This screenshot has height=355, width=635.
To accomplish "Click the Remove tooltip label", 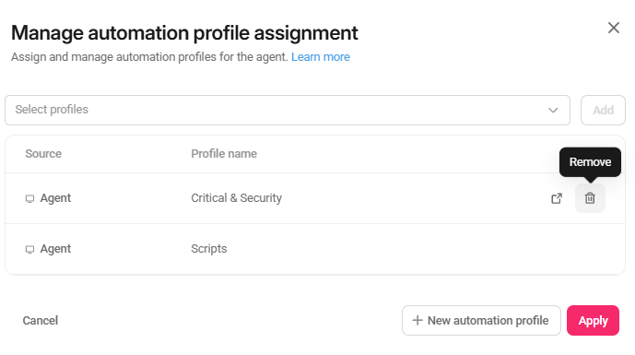I will point(590,162).
